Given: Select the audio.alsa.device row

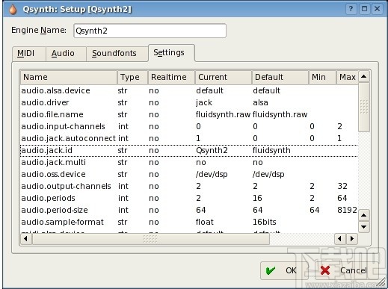Looking at the screenshot, I should click(189, 90).
